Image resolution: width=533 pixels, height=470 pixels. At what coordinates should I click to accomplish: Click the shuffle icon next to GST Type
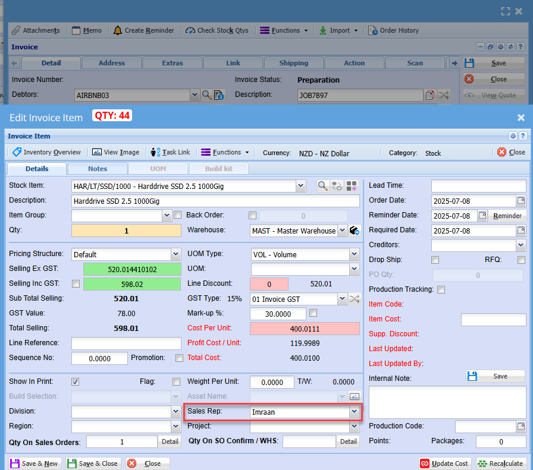(355, 299)
